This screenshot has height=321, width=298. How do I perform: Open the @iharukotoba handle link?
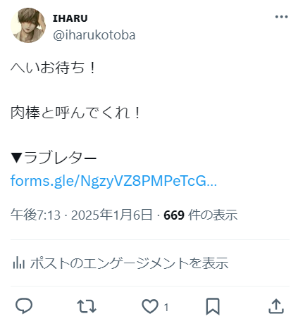click(x=94, y=35)
